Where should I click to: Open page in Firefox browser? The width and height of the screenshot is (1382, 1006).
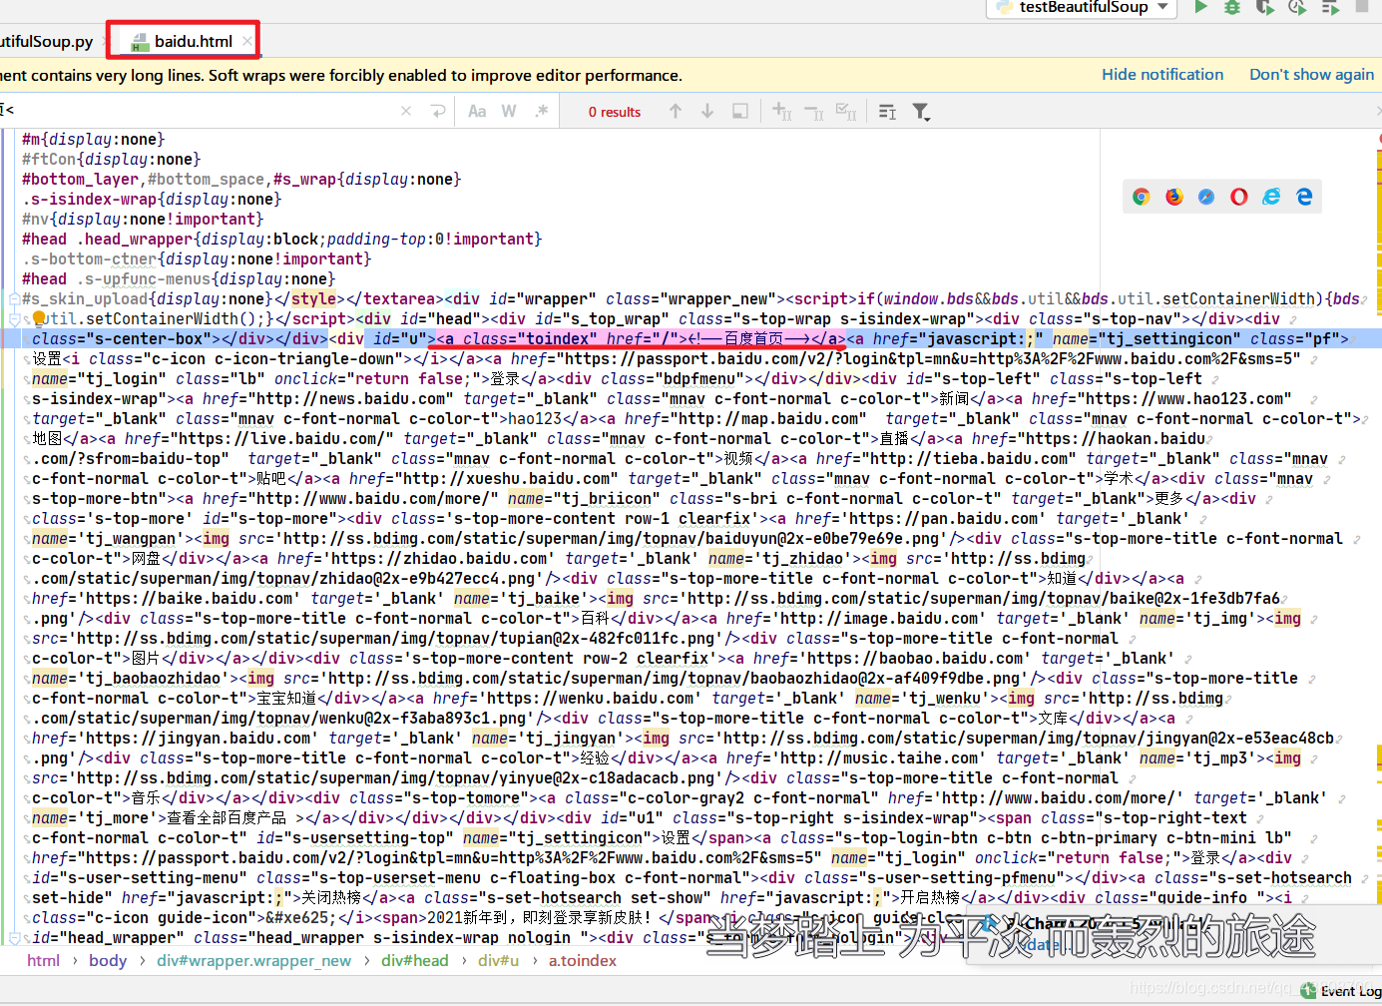pyautogui.click(x=1173, y=197)
